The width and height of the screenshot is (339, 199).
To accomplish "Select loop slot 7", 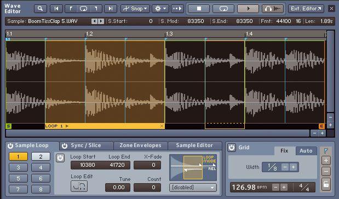I will 19,190.
